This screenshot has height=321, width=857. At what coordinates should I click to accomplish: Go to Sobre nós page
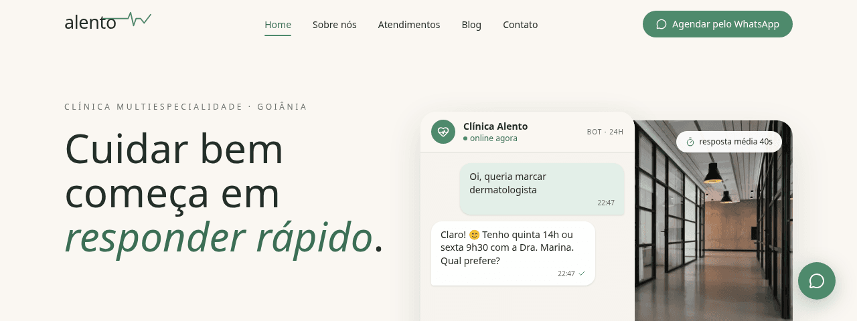(x=335, y=25)
